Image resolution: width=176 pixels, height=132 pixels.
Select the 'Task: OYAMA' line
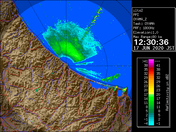point(144,24)
